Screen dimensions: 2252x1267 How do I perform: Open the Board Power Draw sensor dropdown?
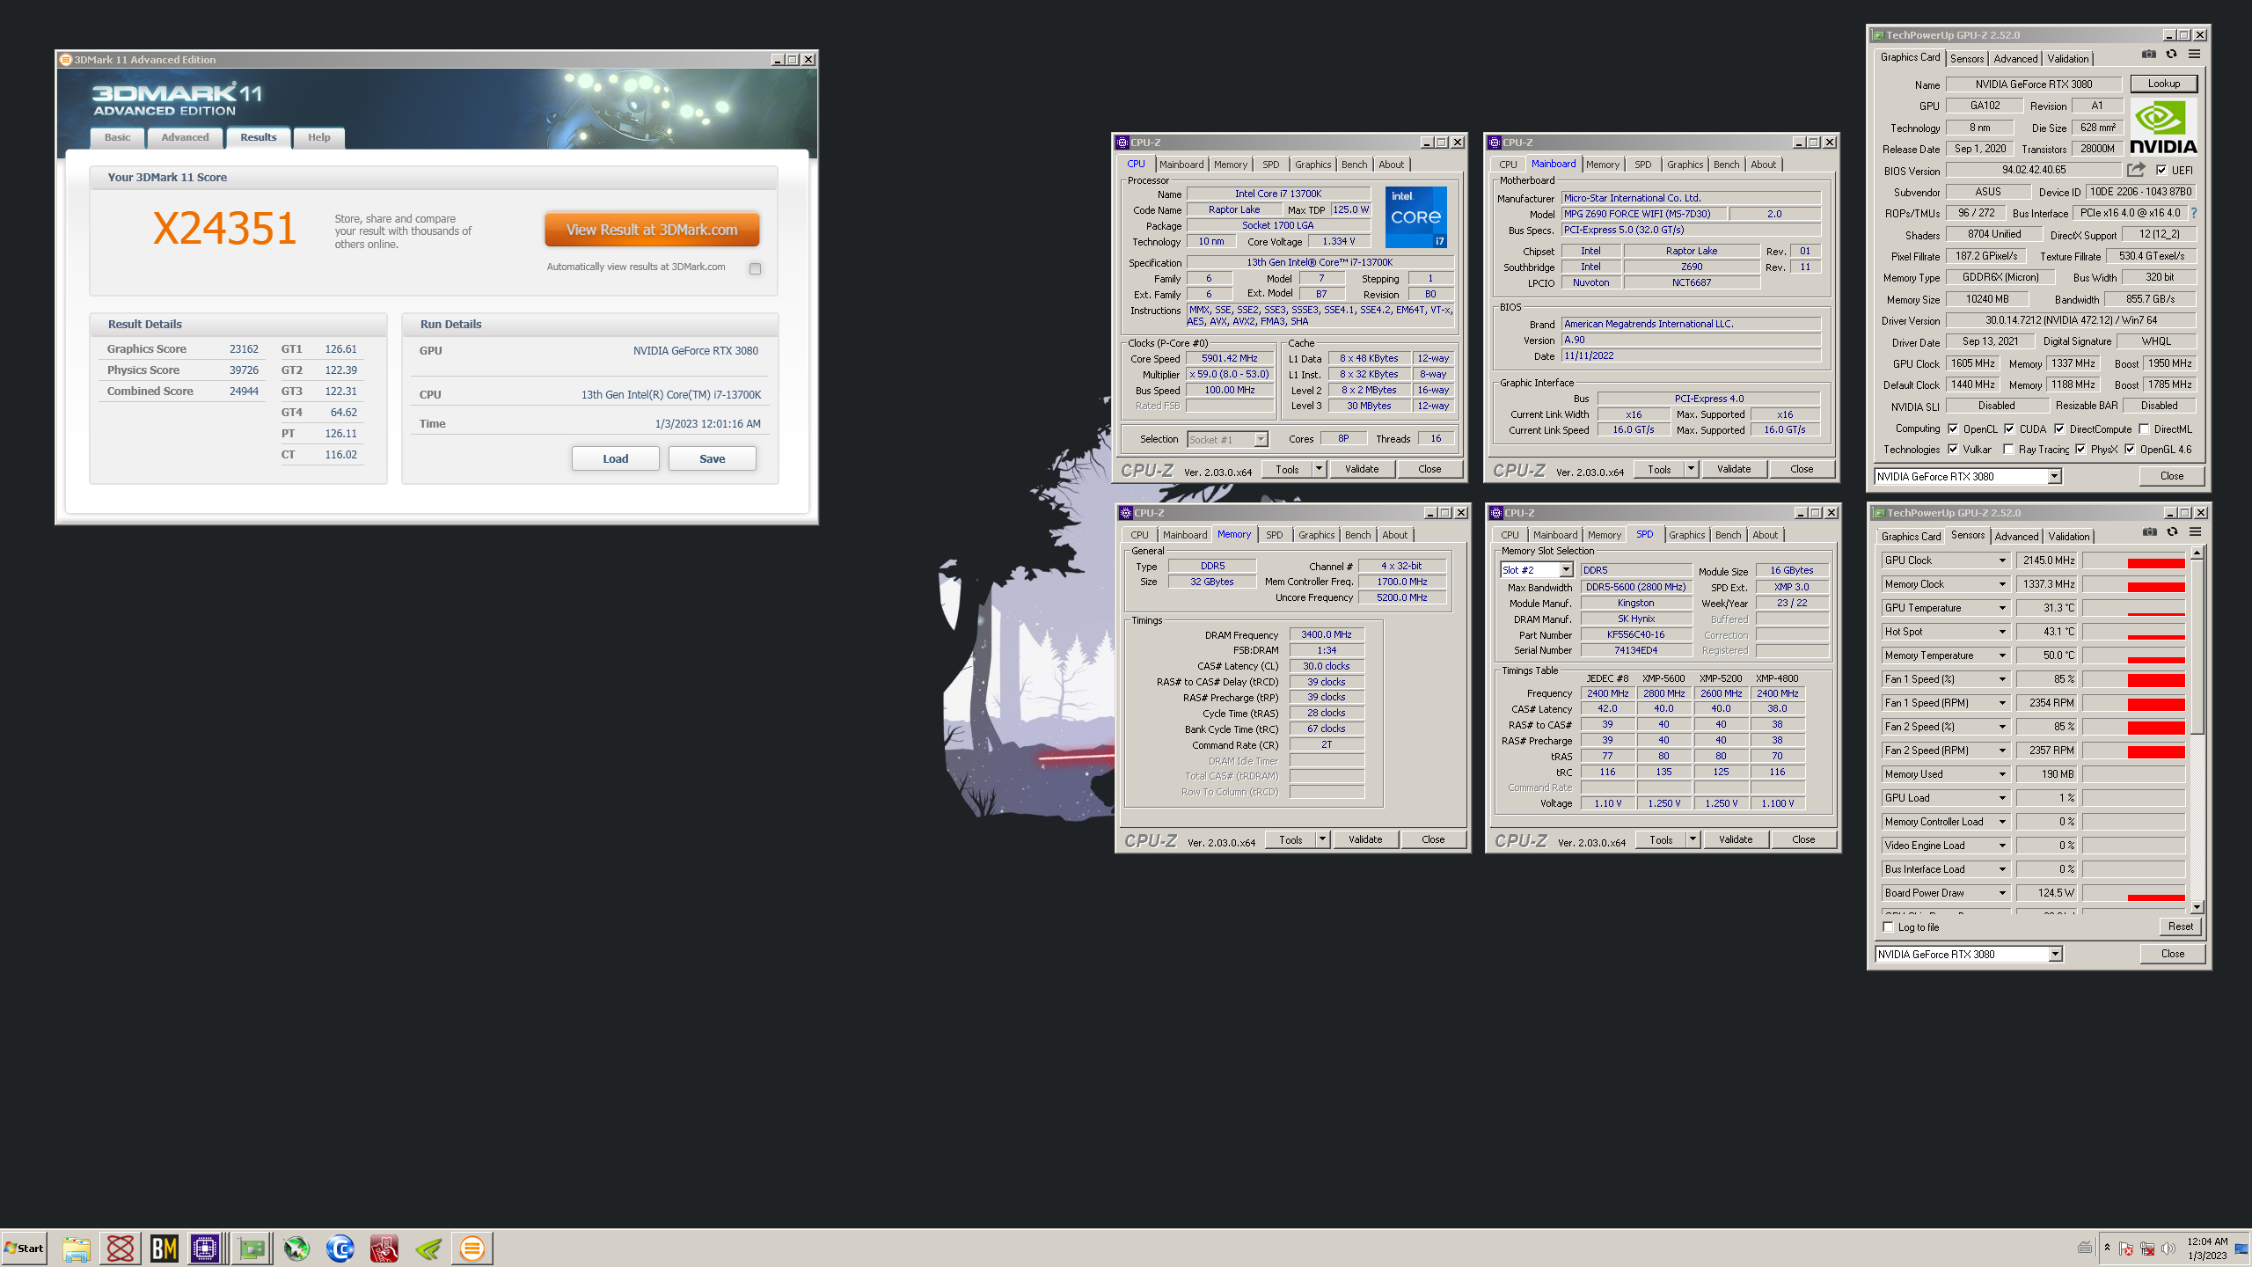click(2002, 893)
